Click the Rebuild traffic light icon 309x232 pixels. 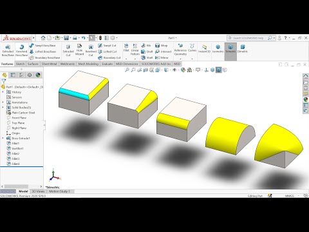(100, 38)
